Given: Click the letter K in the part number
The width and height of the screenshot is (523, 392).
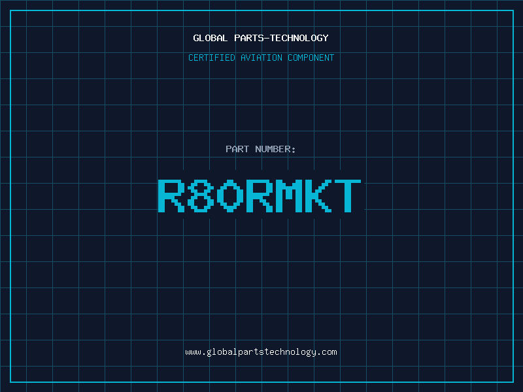Looking at the screenshot, I should (318, 196).
